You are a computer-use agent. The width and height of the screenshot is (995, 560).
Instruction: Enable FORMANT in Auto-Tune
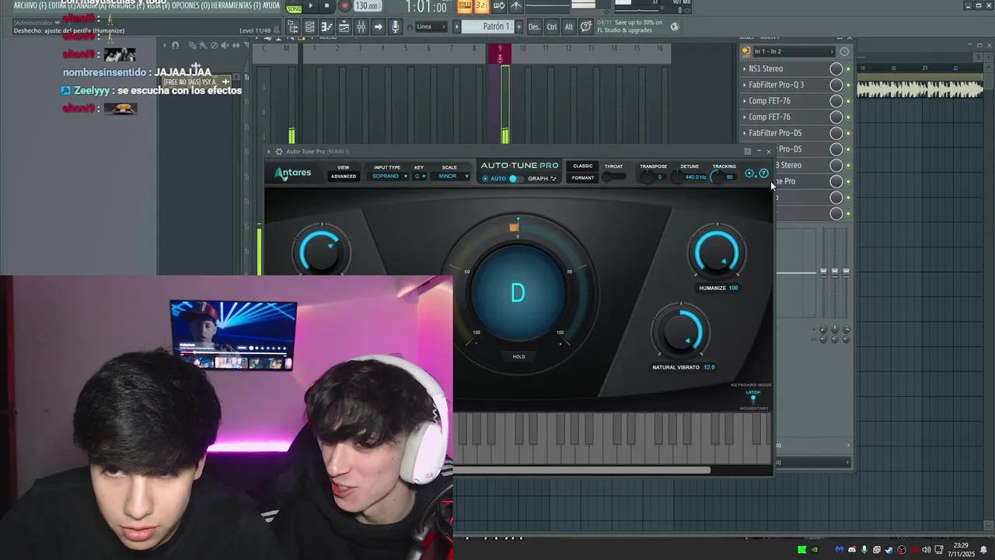(x=583, y=178)
